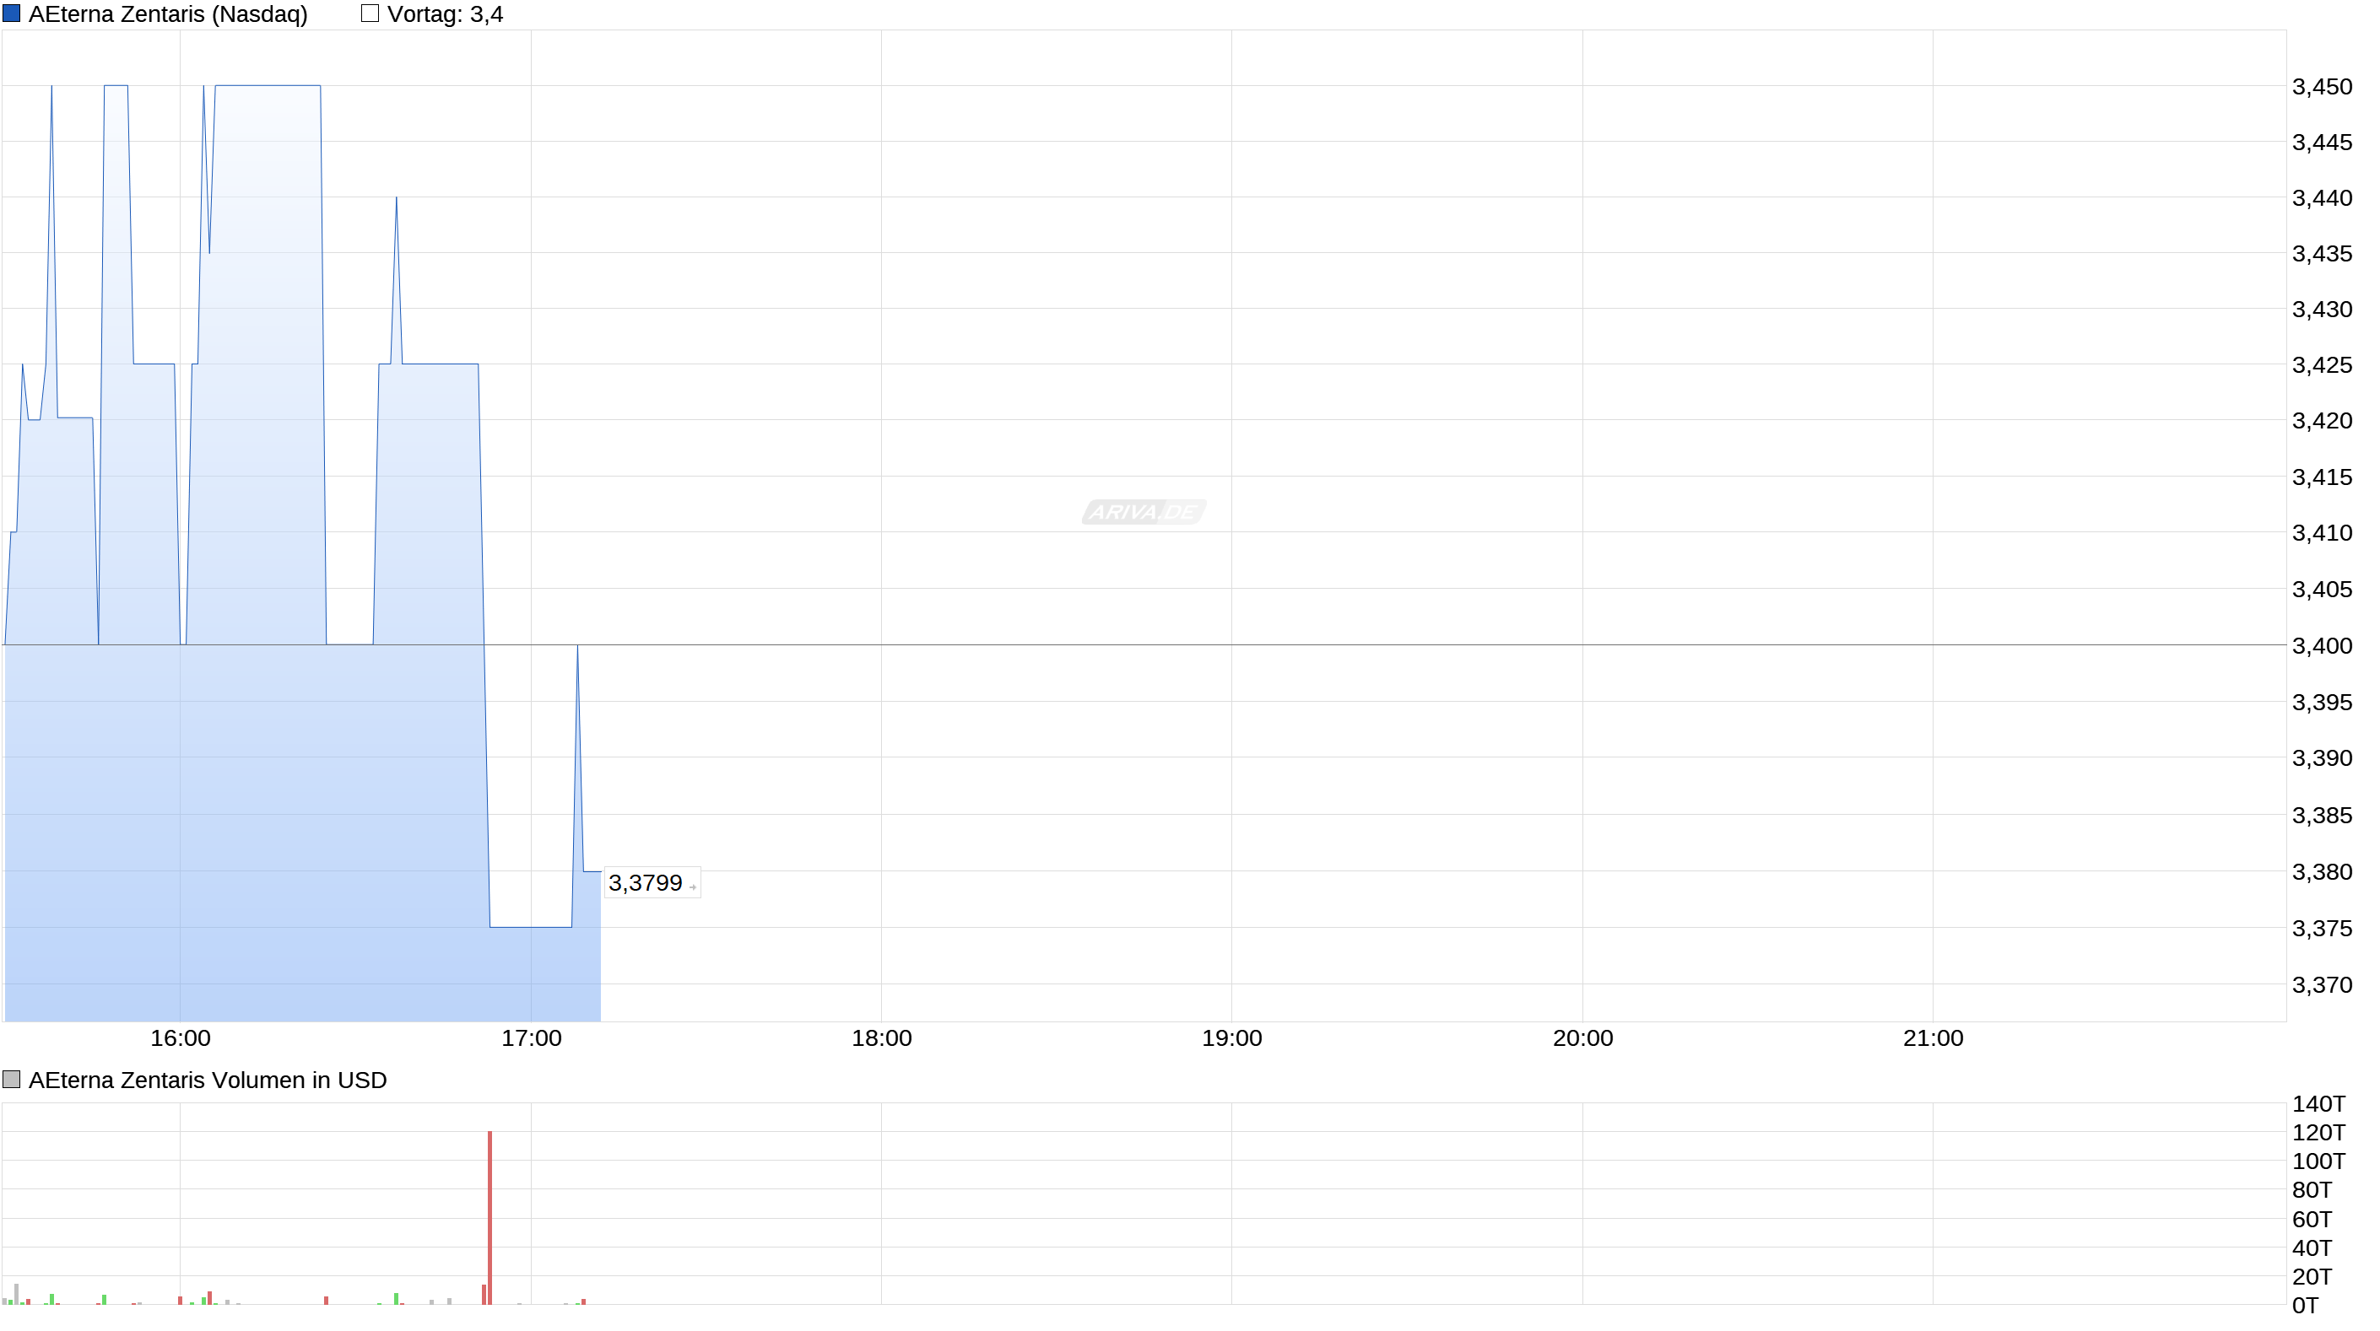Screen dimensions: 2380x1331
Task: Click the 19:00 time axis label
Action: pyautogui.click(x=1231, y=1038)
